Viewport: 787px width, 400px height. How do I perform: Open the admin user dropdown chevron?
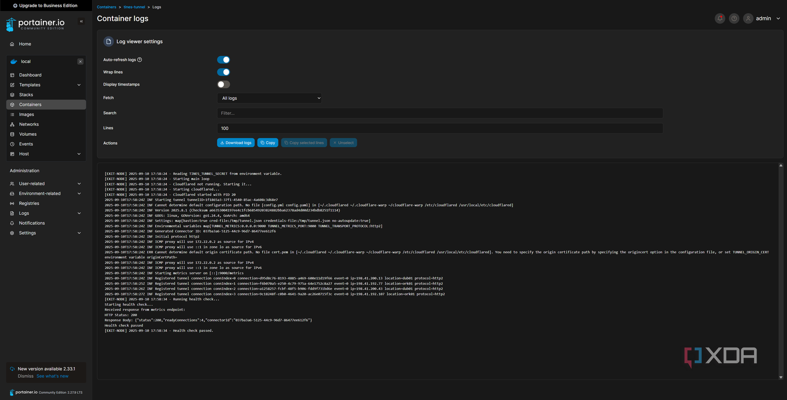pos(778,19)
